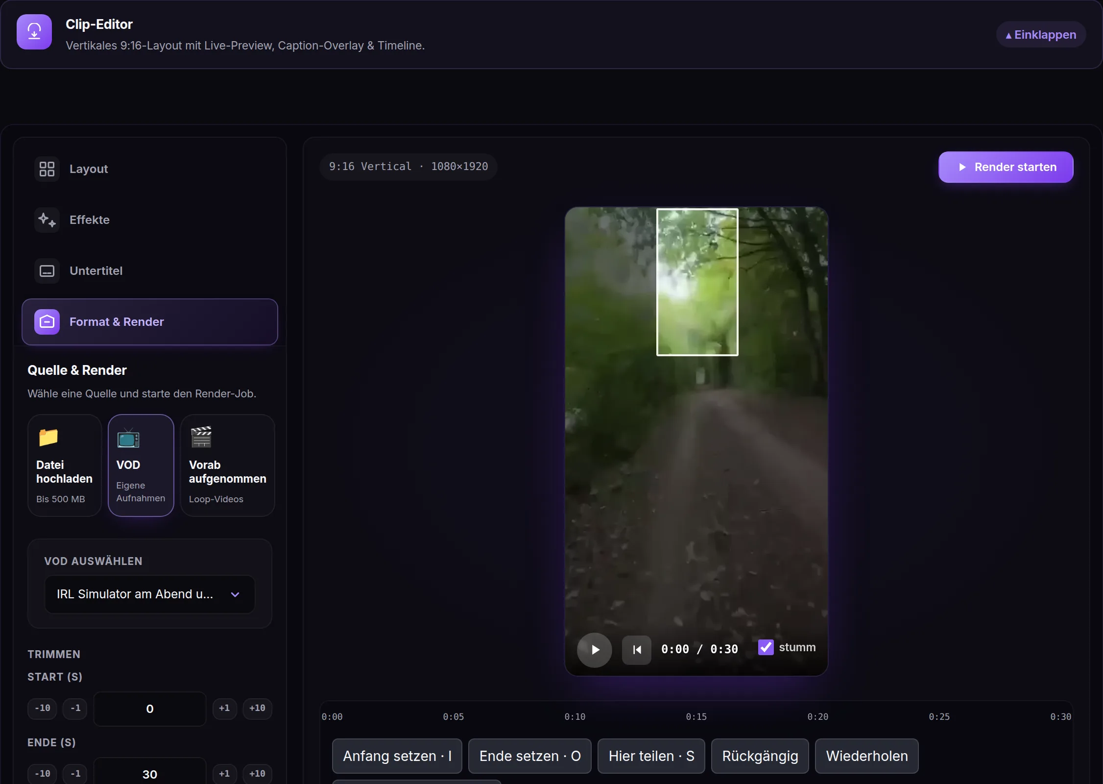Increase Start by 10 seconds
Viewport: 1103px width, 784px height.
click(x=257, y=709)
